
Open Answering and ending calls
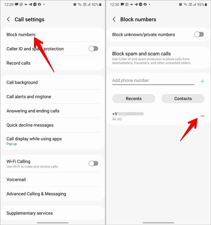pos(53,111)
